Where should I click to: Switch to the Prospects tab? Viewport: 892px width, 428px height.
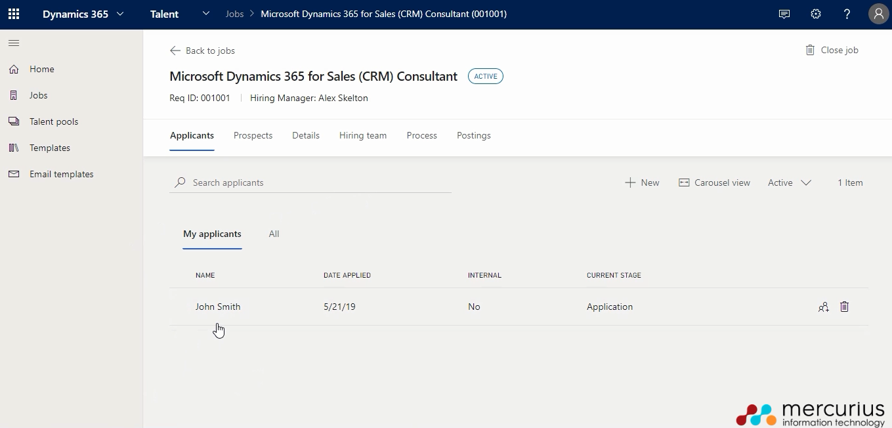coord(253,135)
